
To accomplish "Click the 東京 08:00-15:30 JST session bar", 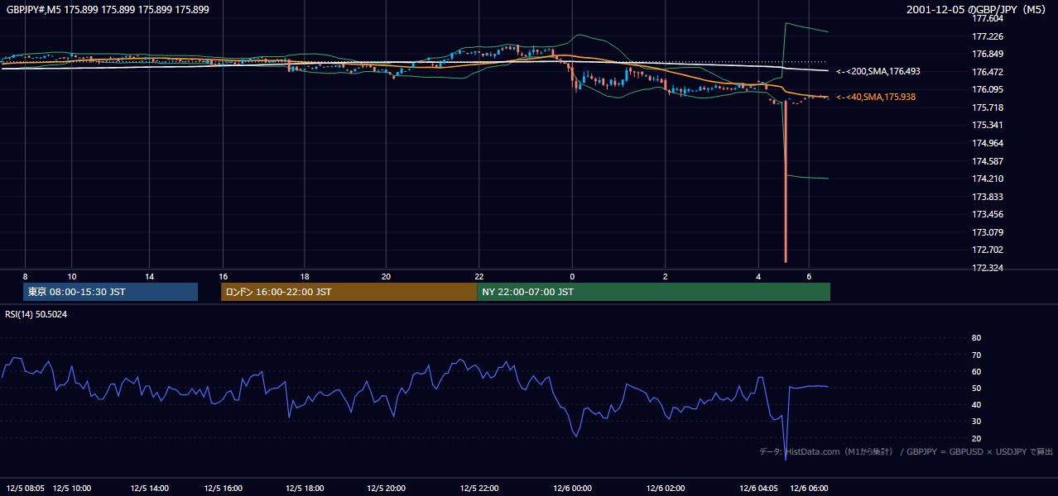I will click(111, 292).
